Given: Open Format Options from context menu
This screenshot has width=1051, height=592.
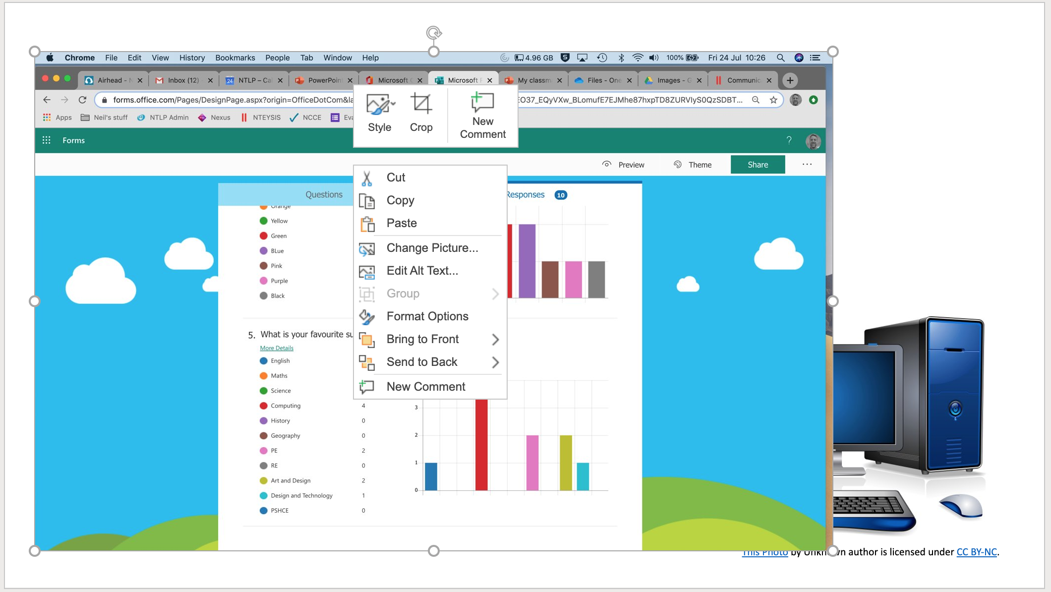Looking at the screenshot, I should (x=430, y=316).
